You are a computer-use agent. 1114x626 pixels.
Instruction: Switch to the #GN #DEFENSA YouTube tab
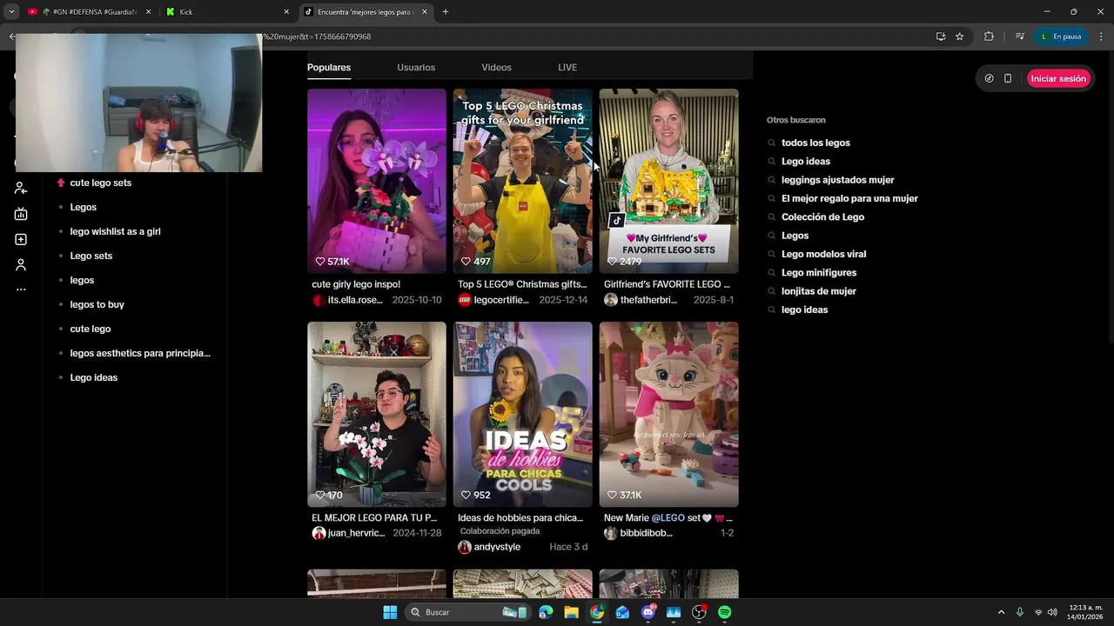point(90,12)
